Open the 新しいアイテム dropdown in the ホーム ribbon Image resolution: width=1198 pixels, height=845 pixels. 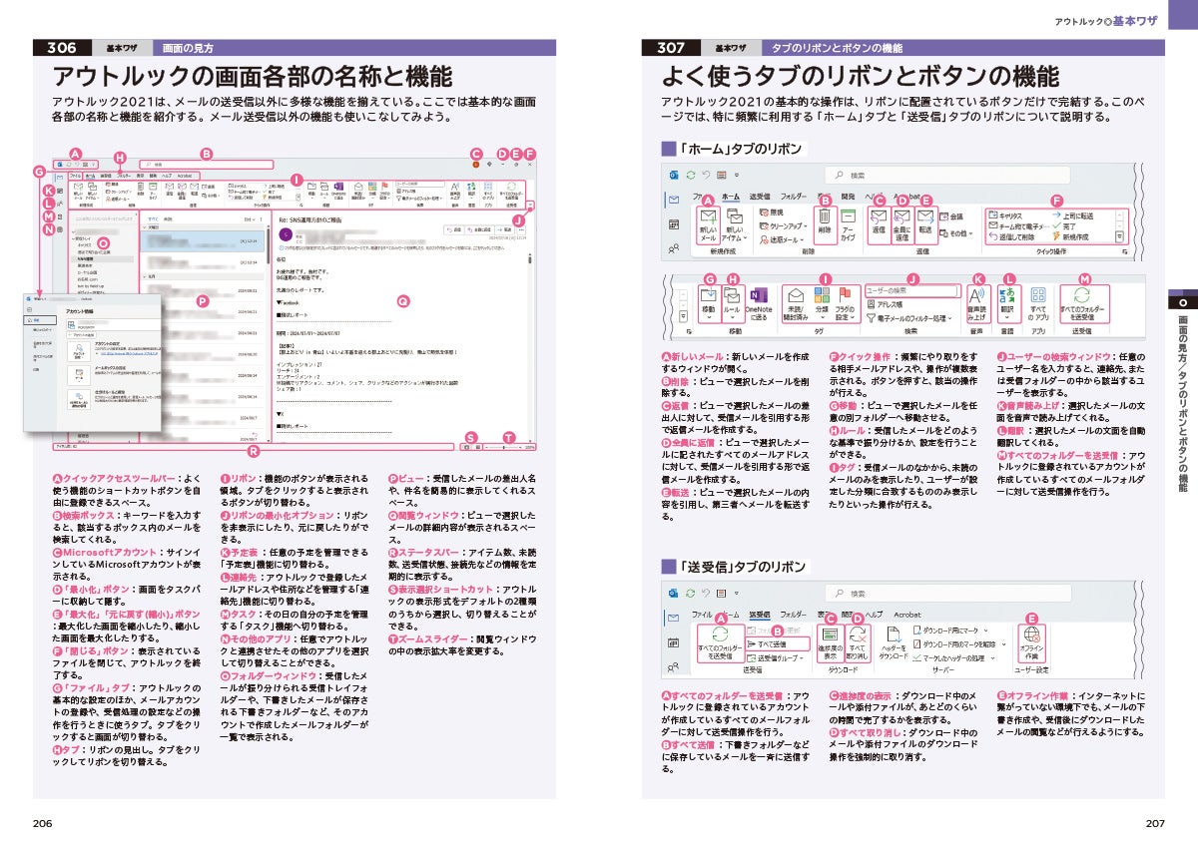735,226
